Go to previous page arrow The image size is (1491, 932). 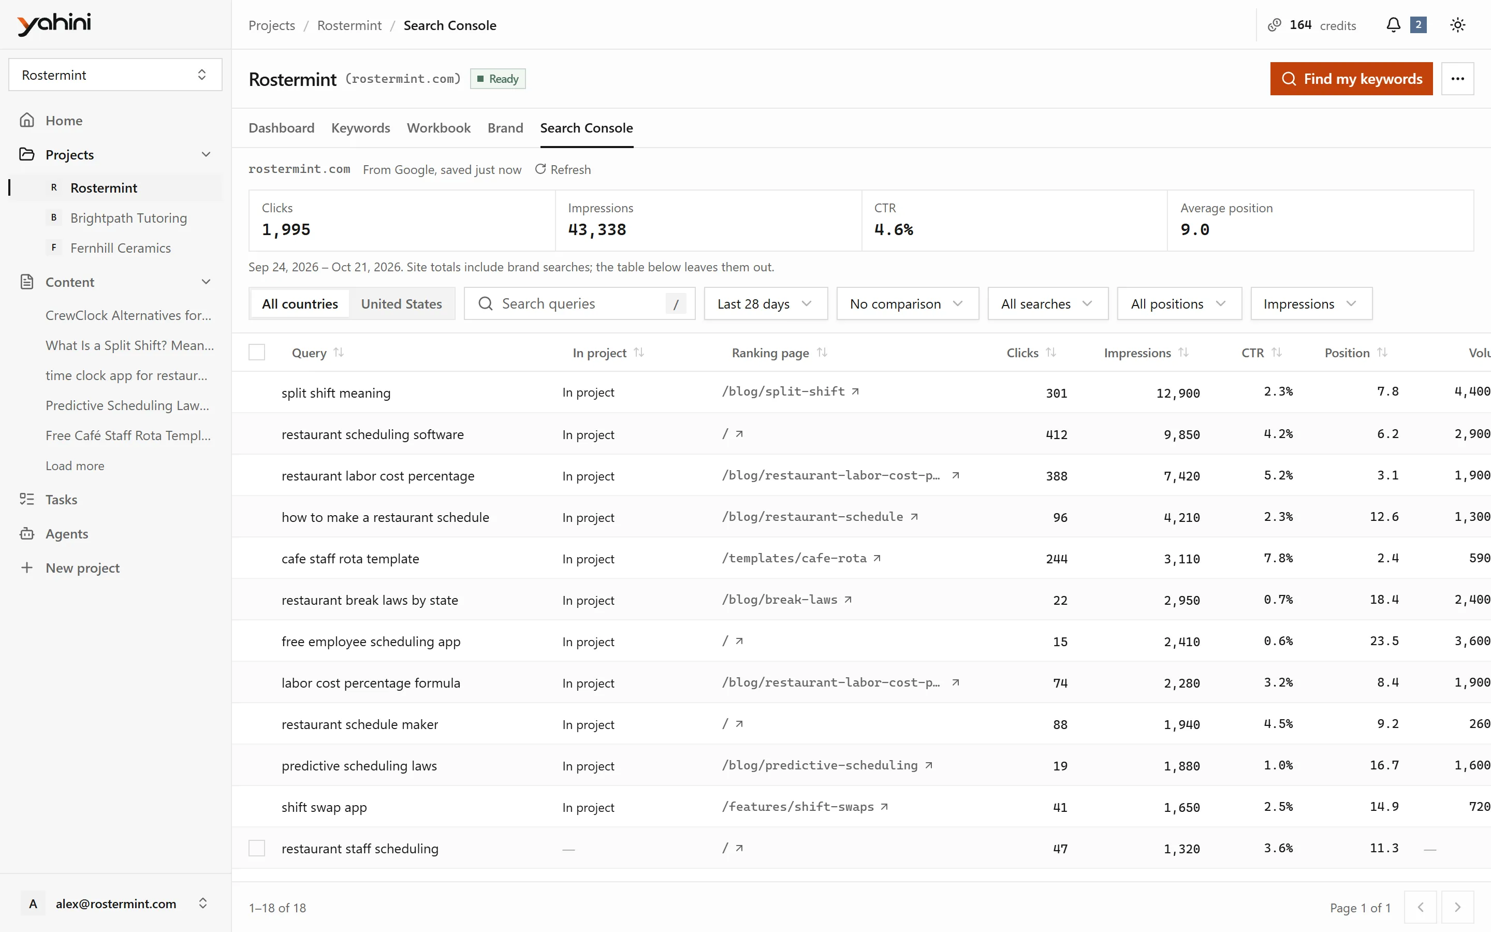pyautogui.click(x=1420, y=907)
